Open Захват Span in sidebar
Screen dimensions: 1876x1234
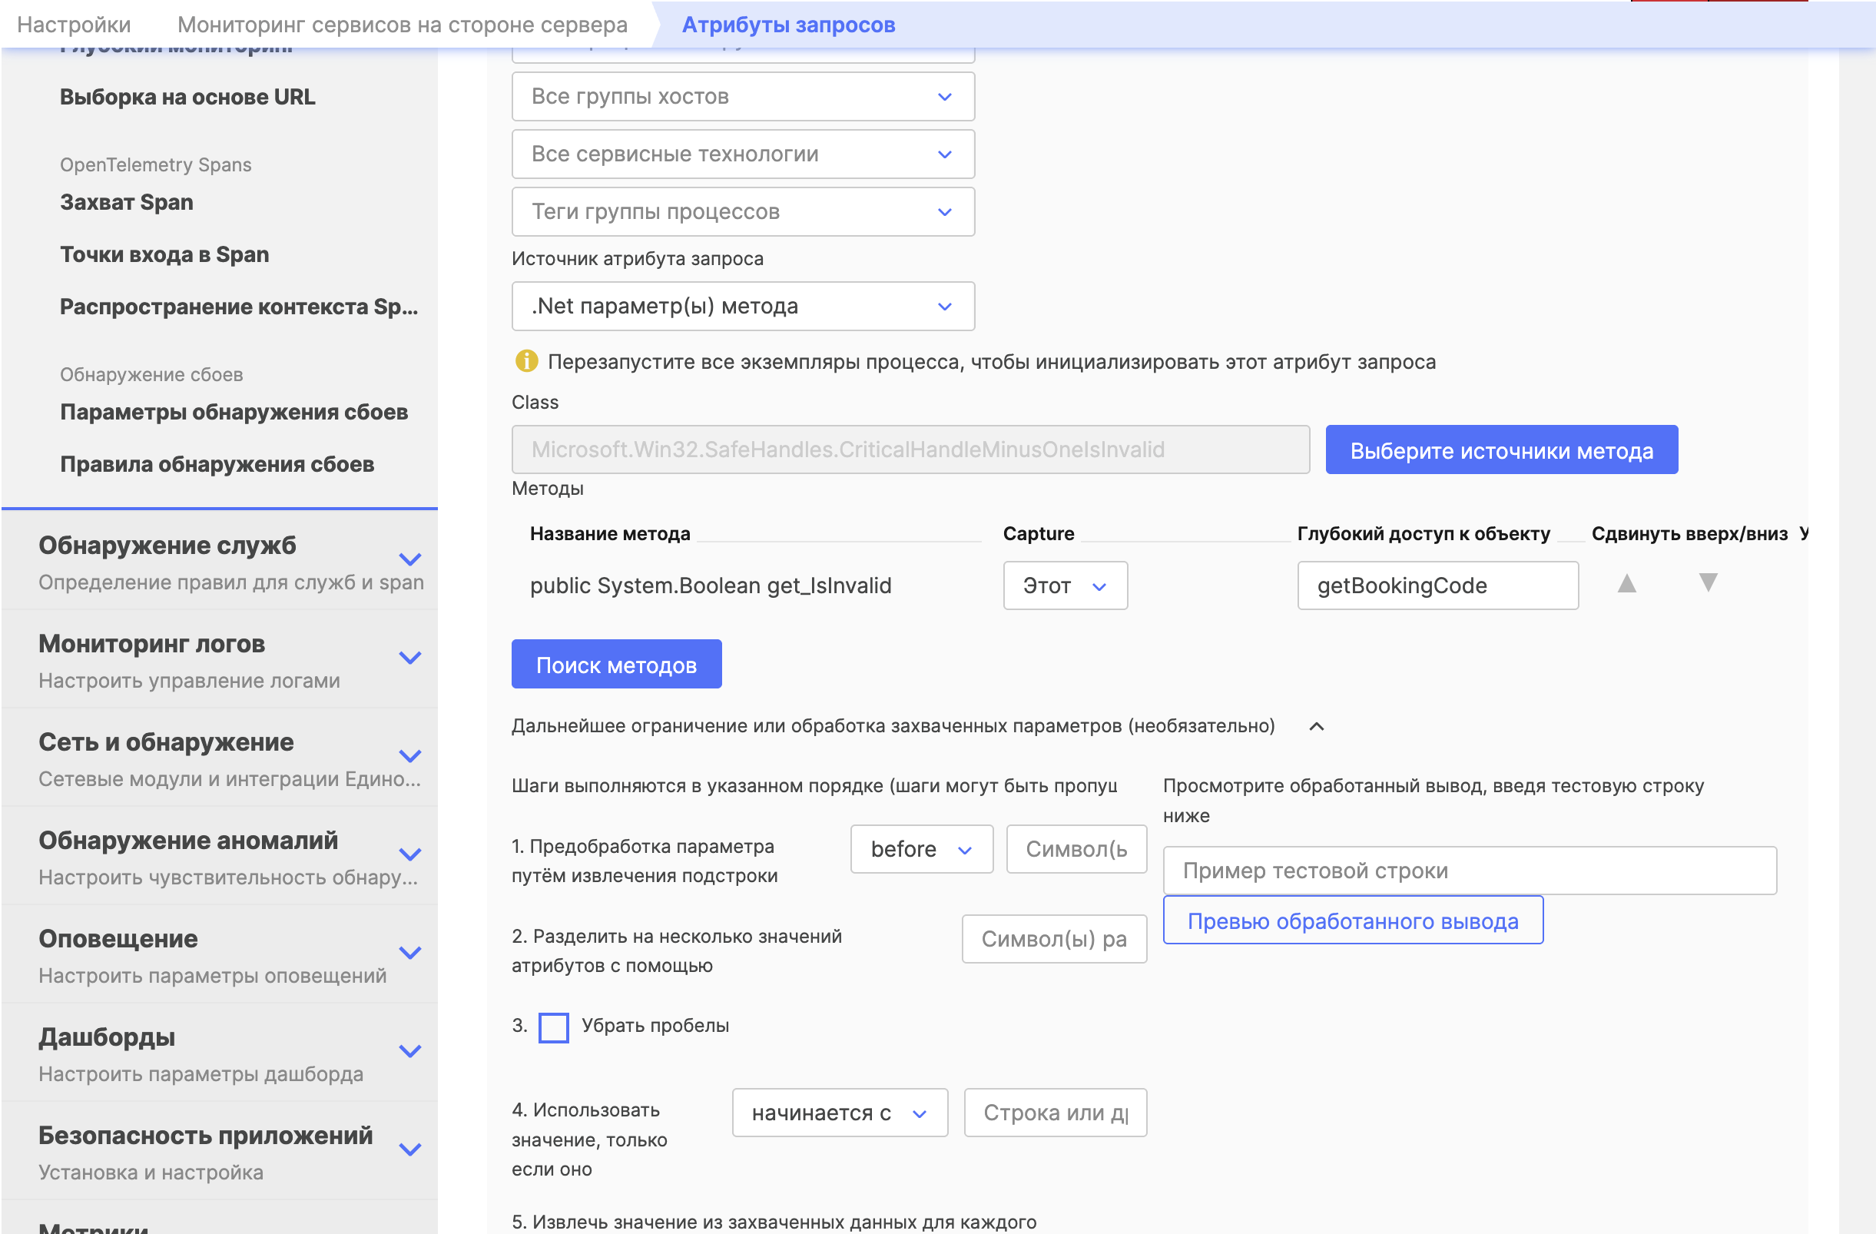127,202
